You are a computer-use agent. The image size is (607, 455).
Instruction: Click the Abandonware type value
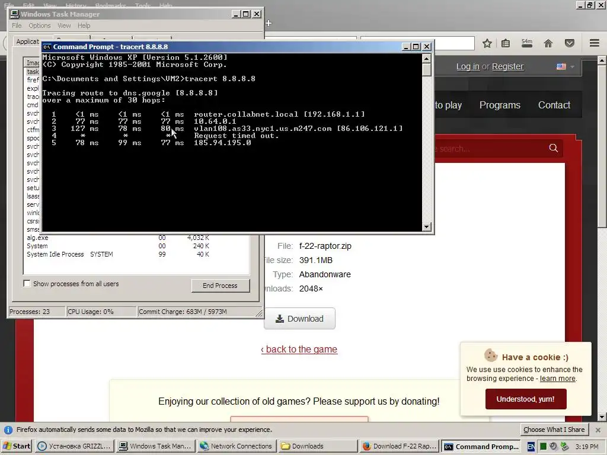click(x=325, y=275)
